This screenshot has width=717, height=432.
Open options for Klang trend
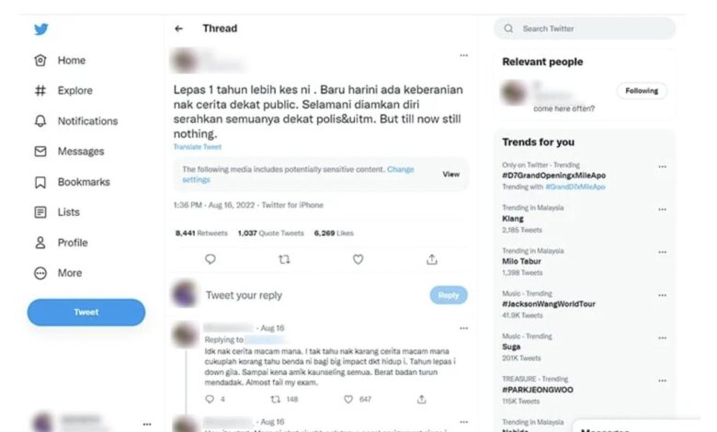662,210
